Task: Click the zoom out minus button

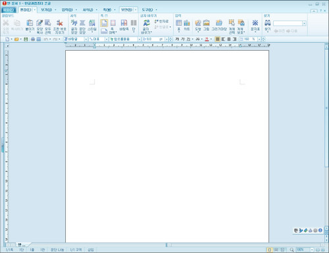Action: [318, 250]
